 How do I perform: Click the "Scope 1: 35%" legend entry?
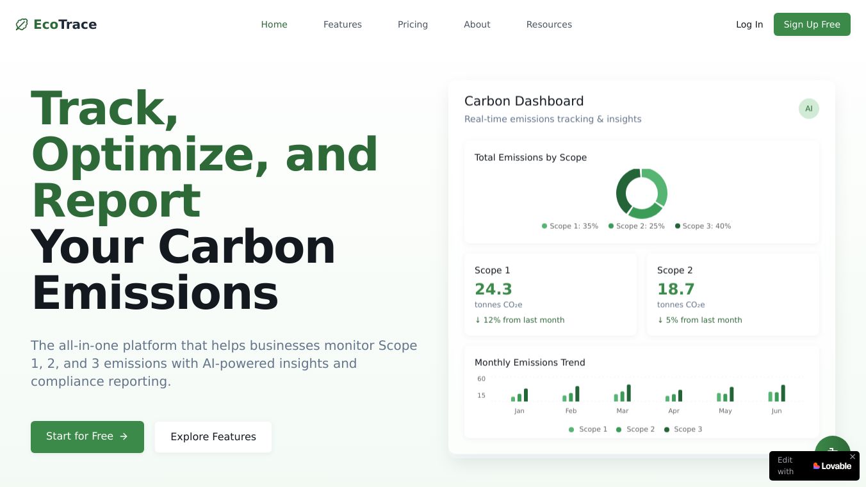click(x=570, y=226)
